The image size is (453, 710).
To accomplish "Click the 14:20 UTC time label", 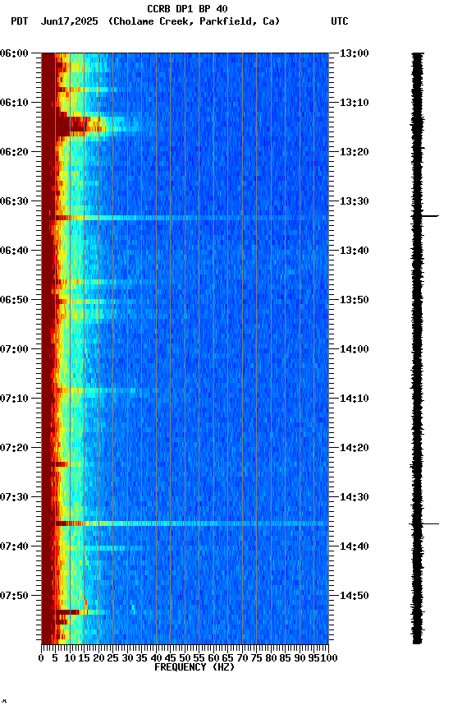I will (355, 448).
